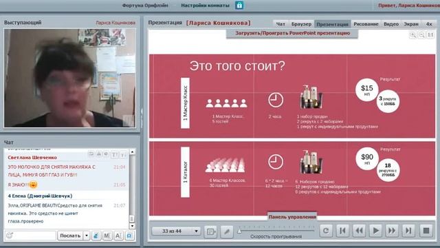Image resolution: width=440 pixels, height=248 pixels.
Task: Jump to the first slide
Action: click(342, 231)
